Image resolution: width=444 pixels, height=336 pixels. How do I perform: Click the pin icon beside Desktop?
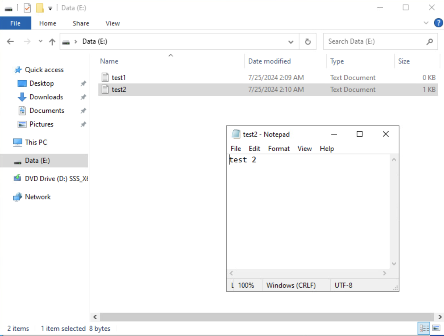coord(83,83)
